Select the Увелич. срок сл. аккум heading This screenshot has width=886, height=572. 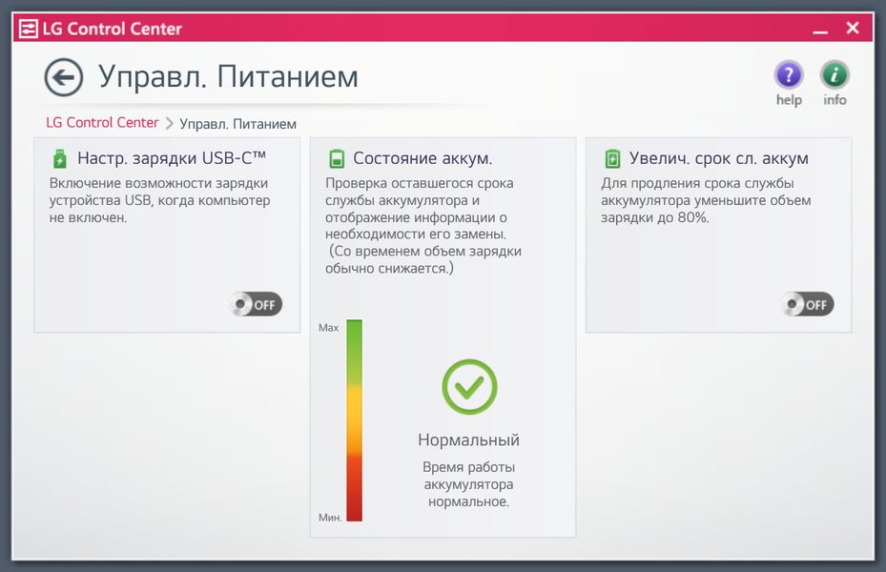point(719,158)
